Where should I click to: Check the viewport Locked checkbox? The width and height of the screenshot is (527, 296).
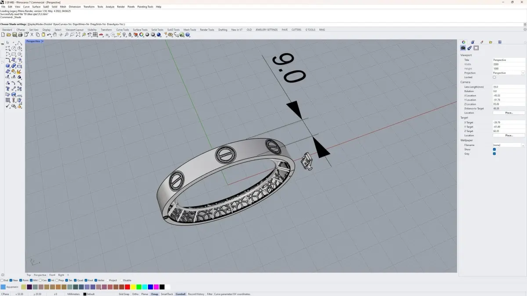[x=494, y=77]
